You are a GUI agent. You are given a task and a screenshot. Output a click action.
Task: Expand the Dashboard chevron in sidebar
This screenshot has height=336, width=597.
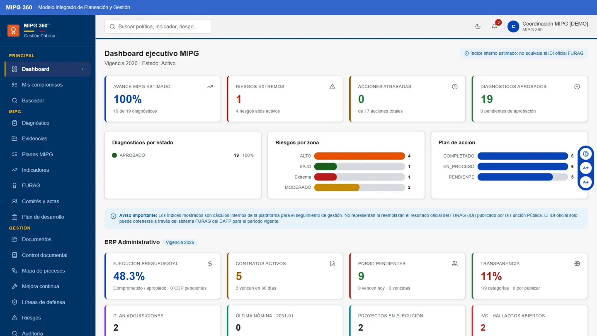point(83,69)
